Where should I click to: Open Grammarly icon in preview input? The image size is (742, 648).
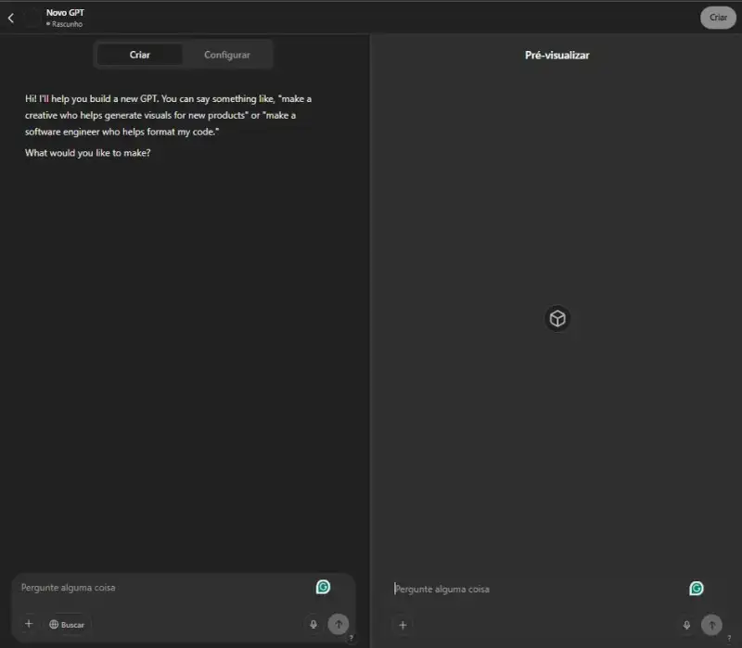697,589
